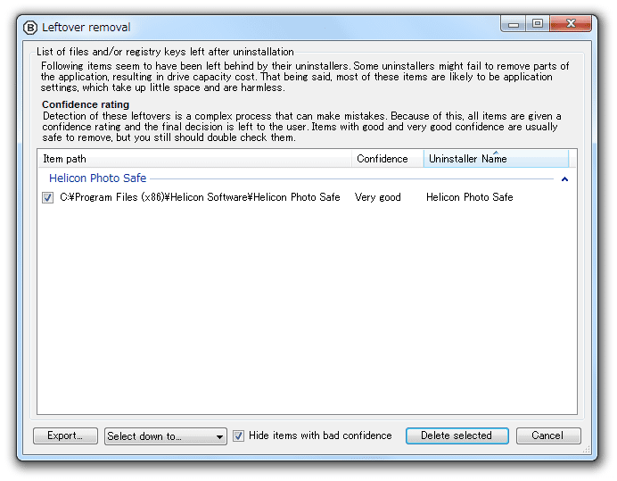Collapse the Helicon Photo Safe group chevron

(564, 179)
